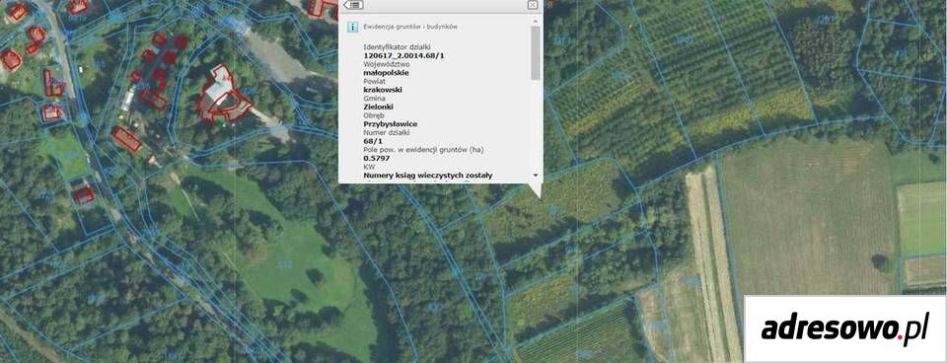Click the 'Obręb' label
947x363 pixels.
point(374,115)
